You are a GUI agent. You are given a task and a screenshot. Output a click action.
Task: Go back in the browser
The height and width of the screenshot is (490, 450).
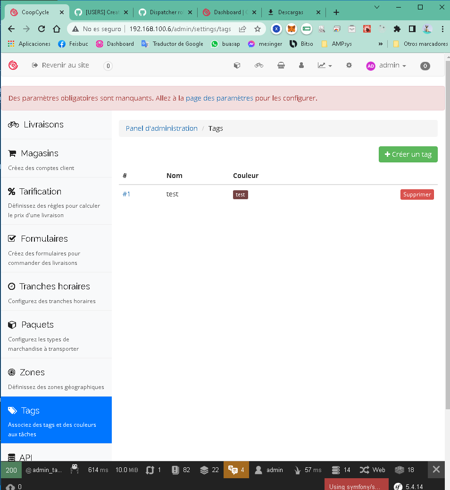11,29
